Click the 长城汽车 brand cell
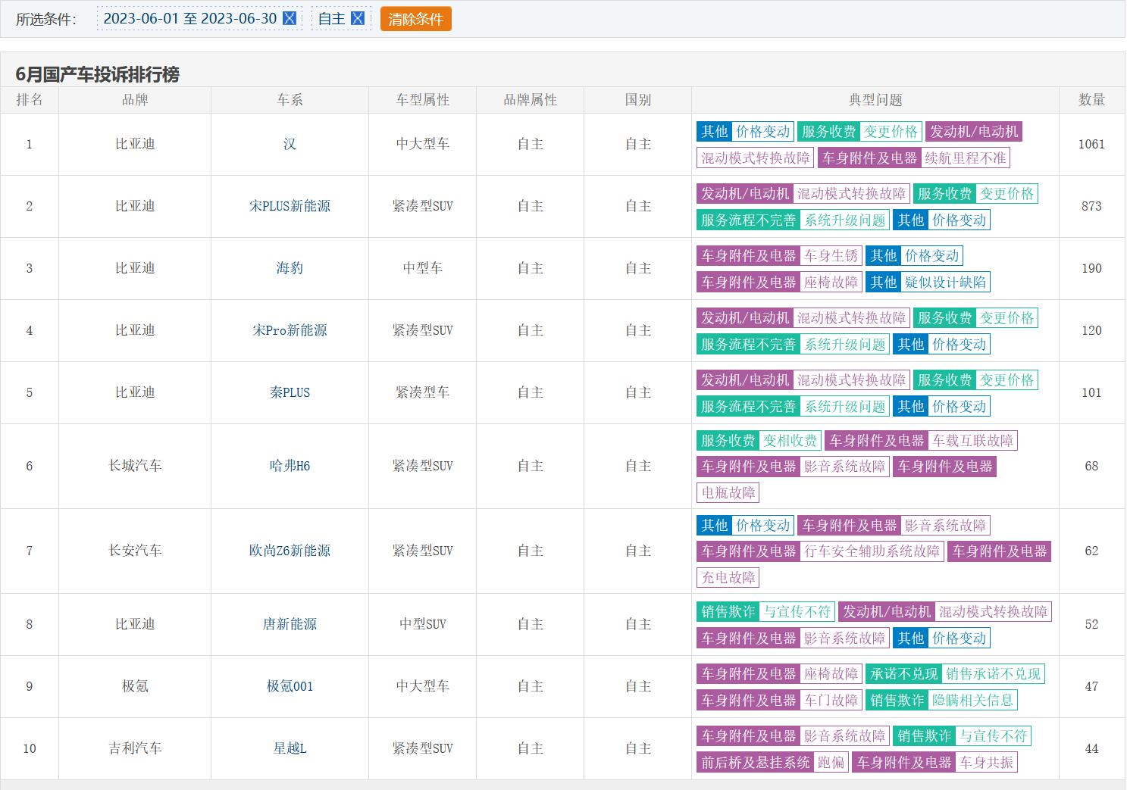 (x=135, y=466)
